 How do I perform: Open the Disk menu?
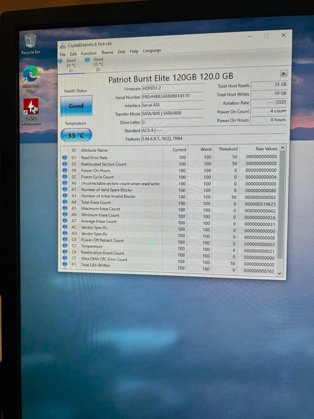click(x=122, y=52)
